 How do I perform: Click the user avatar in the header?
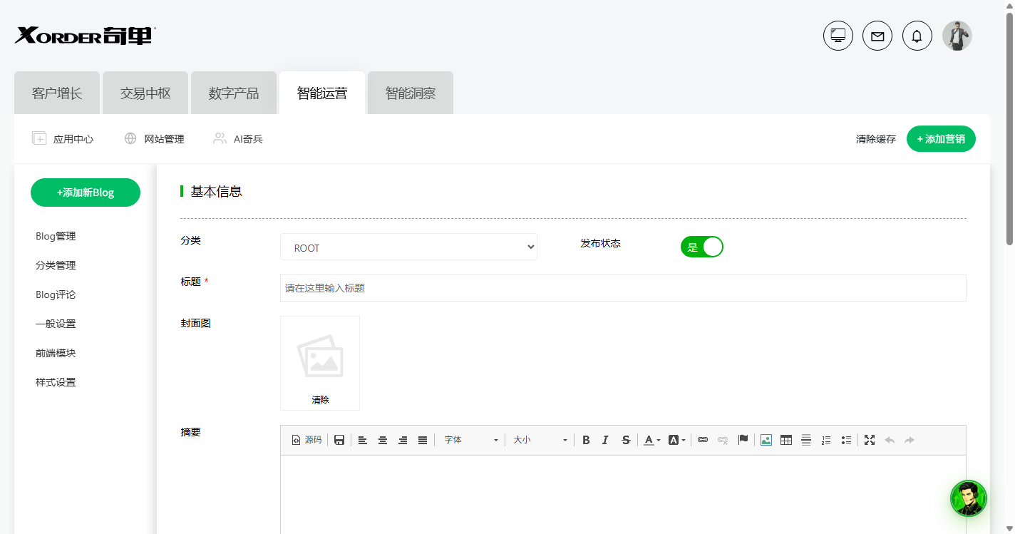pyautogui.click(x=957, y=36)
